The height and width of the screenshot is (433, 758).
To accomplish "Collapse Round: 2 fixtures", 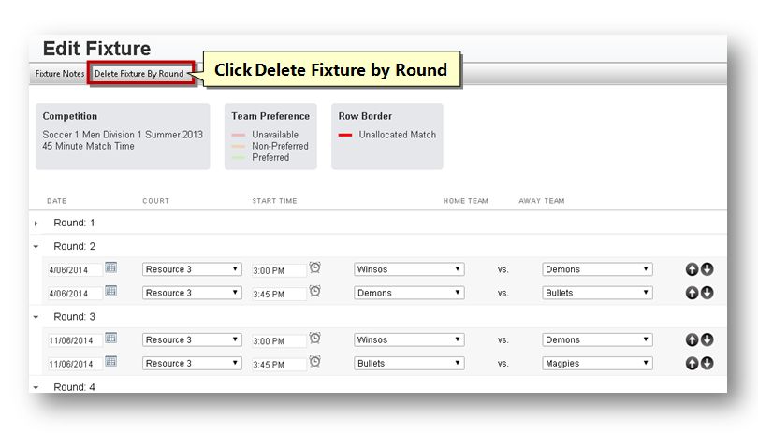I will click(36, 247).
